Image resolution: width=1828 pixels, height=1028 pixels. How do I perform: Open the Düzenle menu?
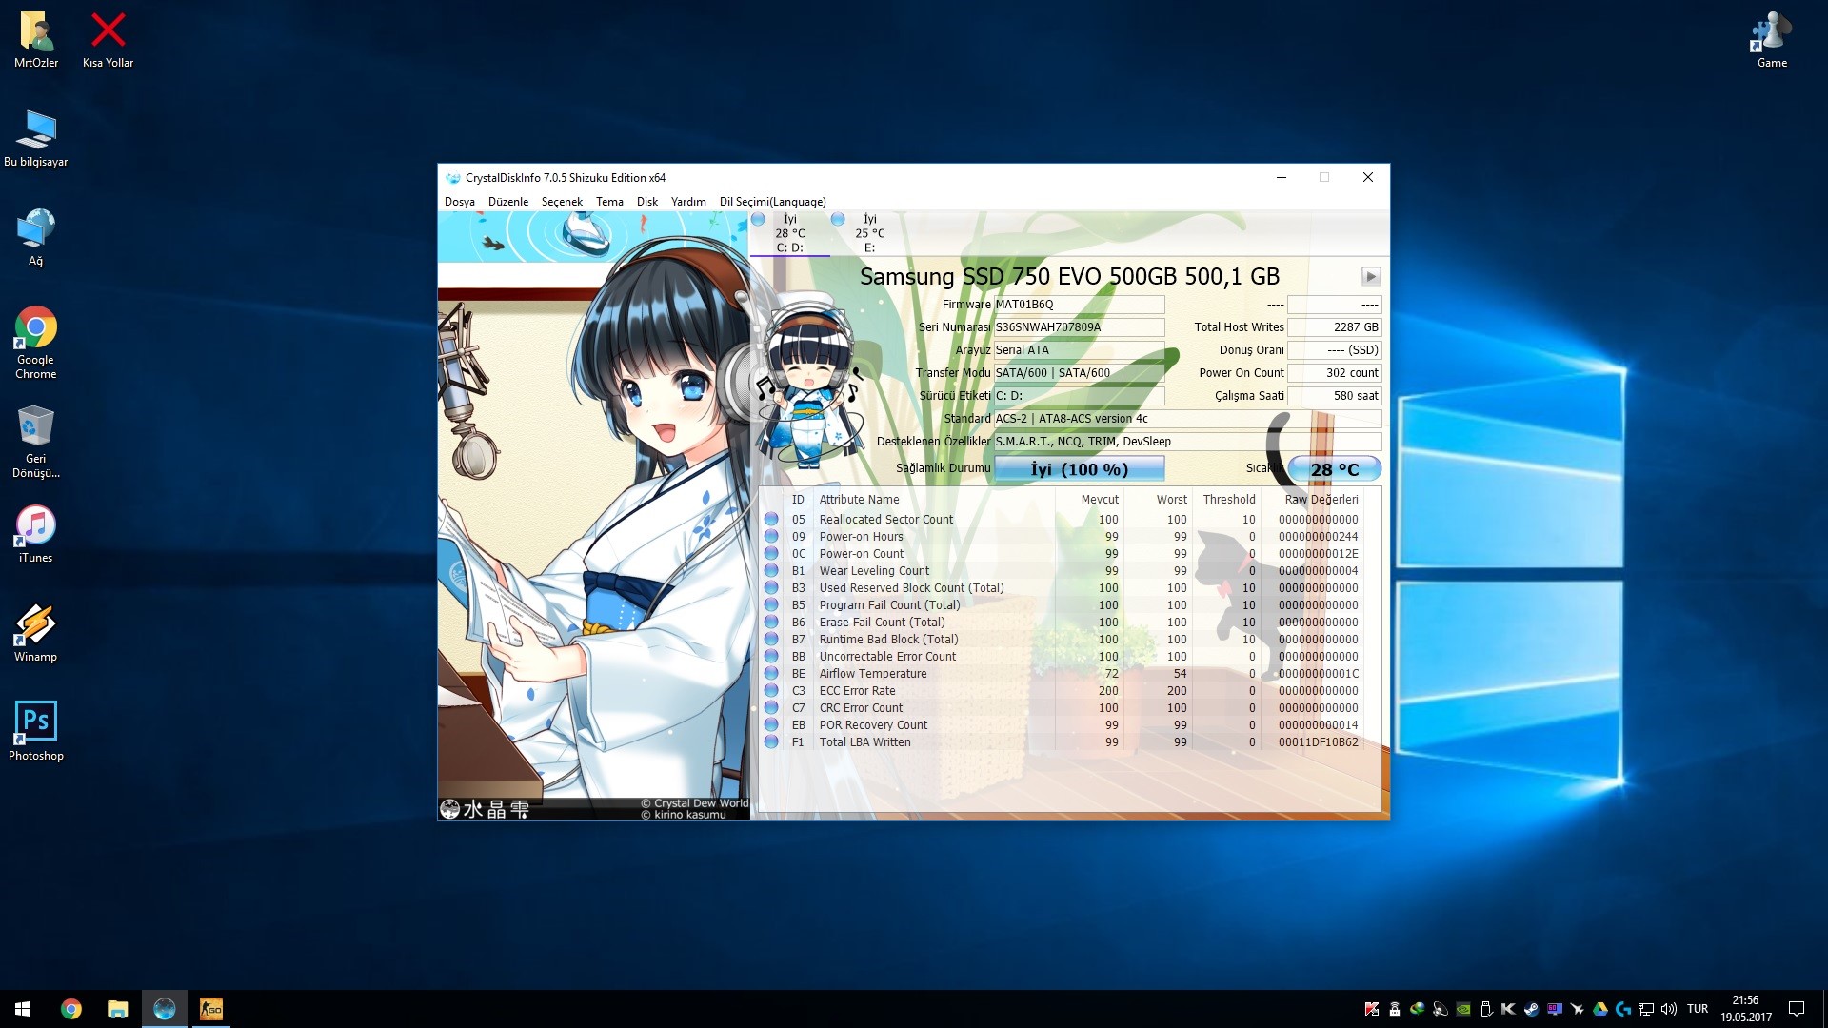tap(508, 202)
